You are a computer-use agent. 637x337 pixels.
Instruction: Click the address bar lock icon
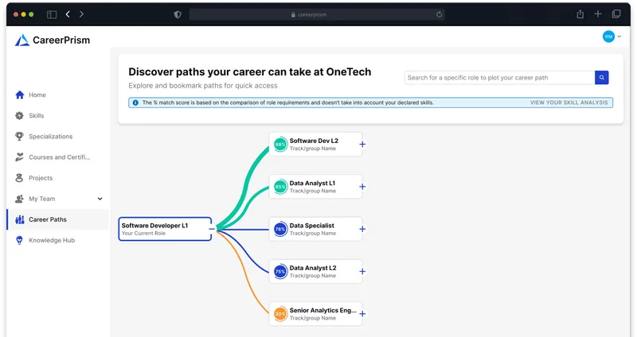point(293,14)
